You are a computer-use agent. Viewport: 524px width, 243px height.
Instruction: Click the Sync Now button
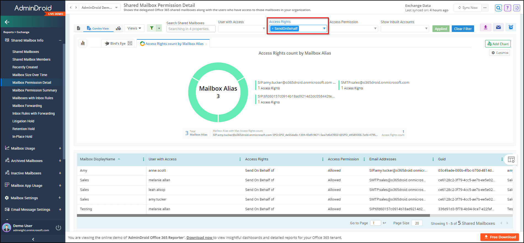click(468, 8)
